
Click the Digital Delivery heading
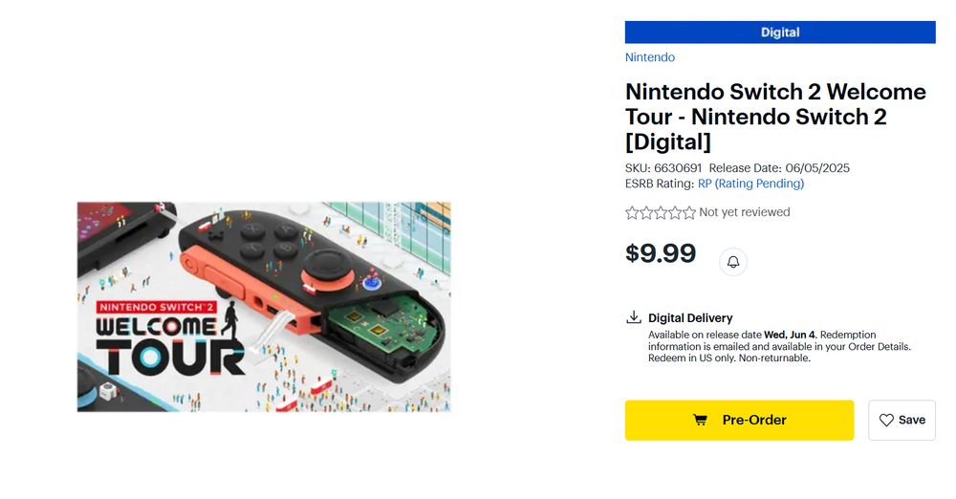pos(690,318)
